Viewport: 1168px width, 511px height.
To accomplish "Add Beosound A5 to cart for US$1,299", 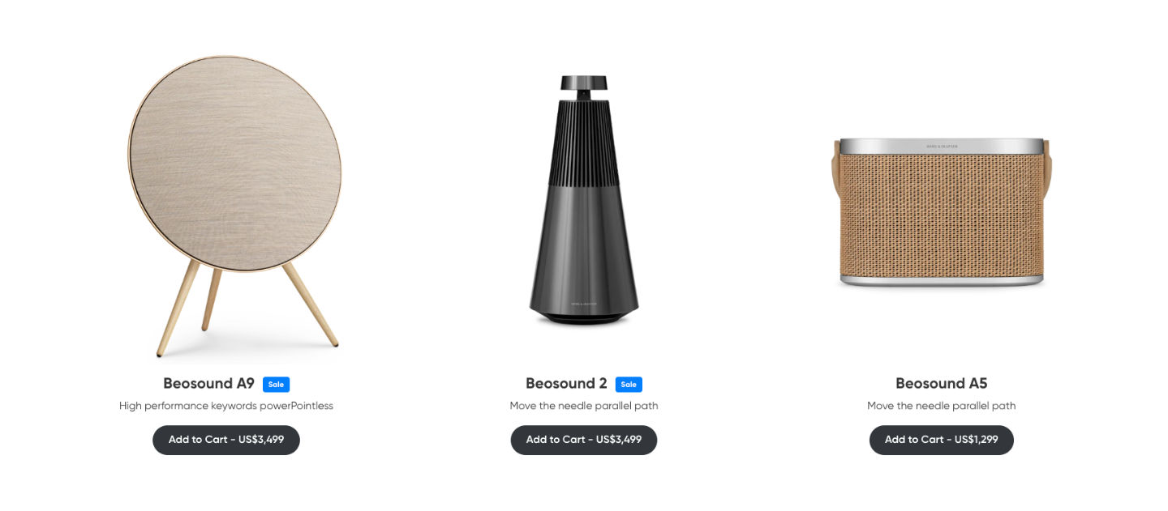I will (942, 440).
